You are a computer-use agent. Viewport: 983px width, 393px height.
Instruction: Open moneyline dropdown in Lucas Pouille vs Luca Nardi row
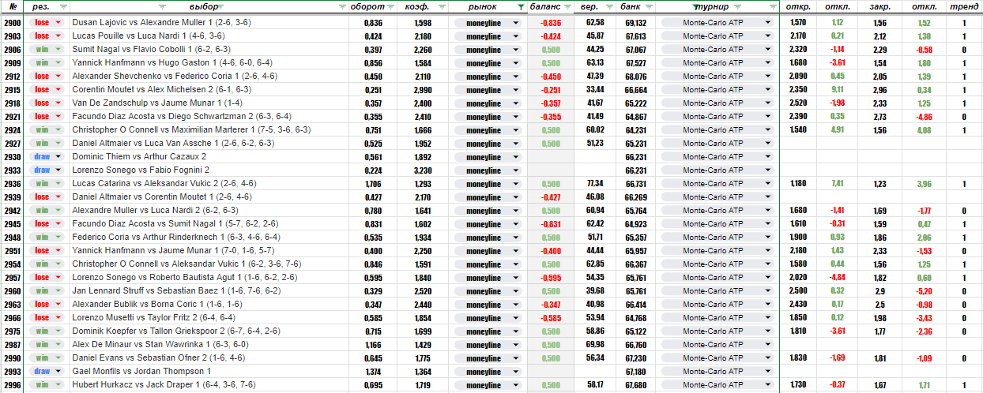pos(488,36)
